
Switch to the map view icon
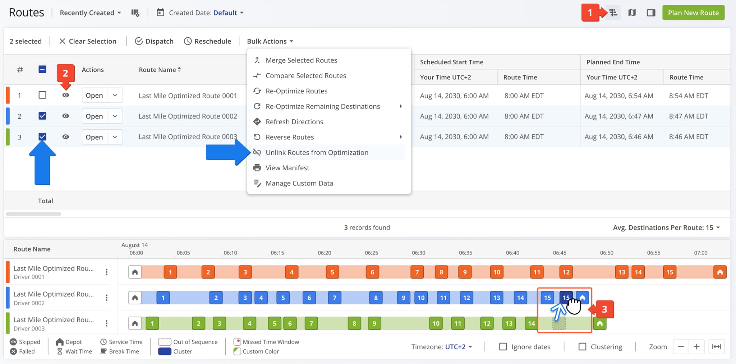click(632, 13)
